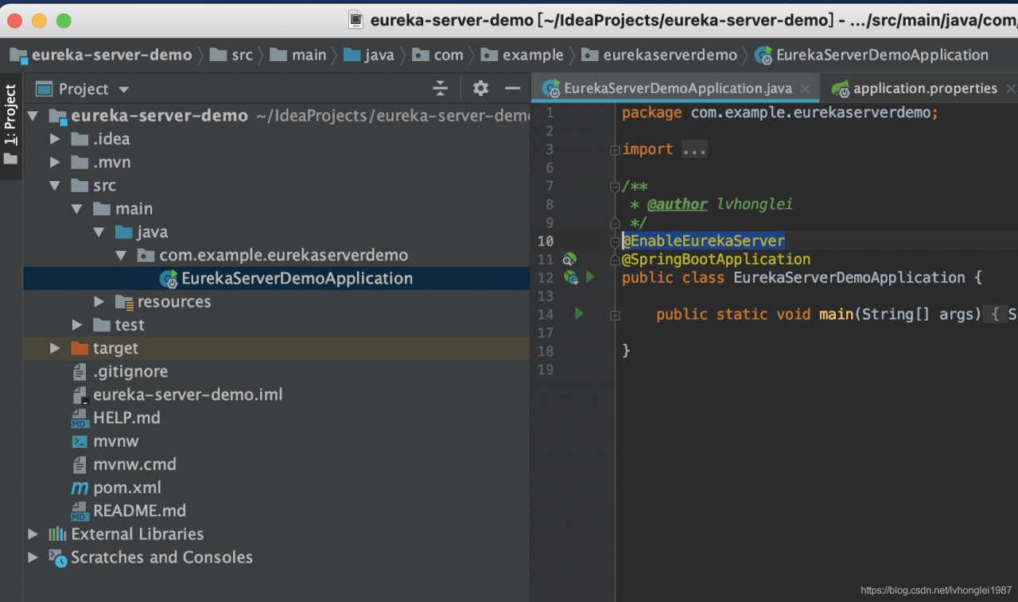Expand External Libraries node
This screenshot has height=602, width=1018.
(33, 534)
